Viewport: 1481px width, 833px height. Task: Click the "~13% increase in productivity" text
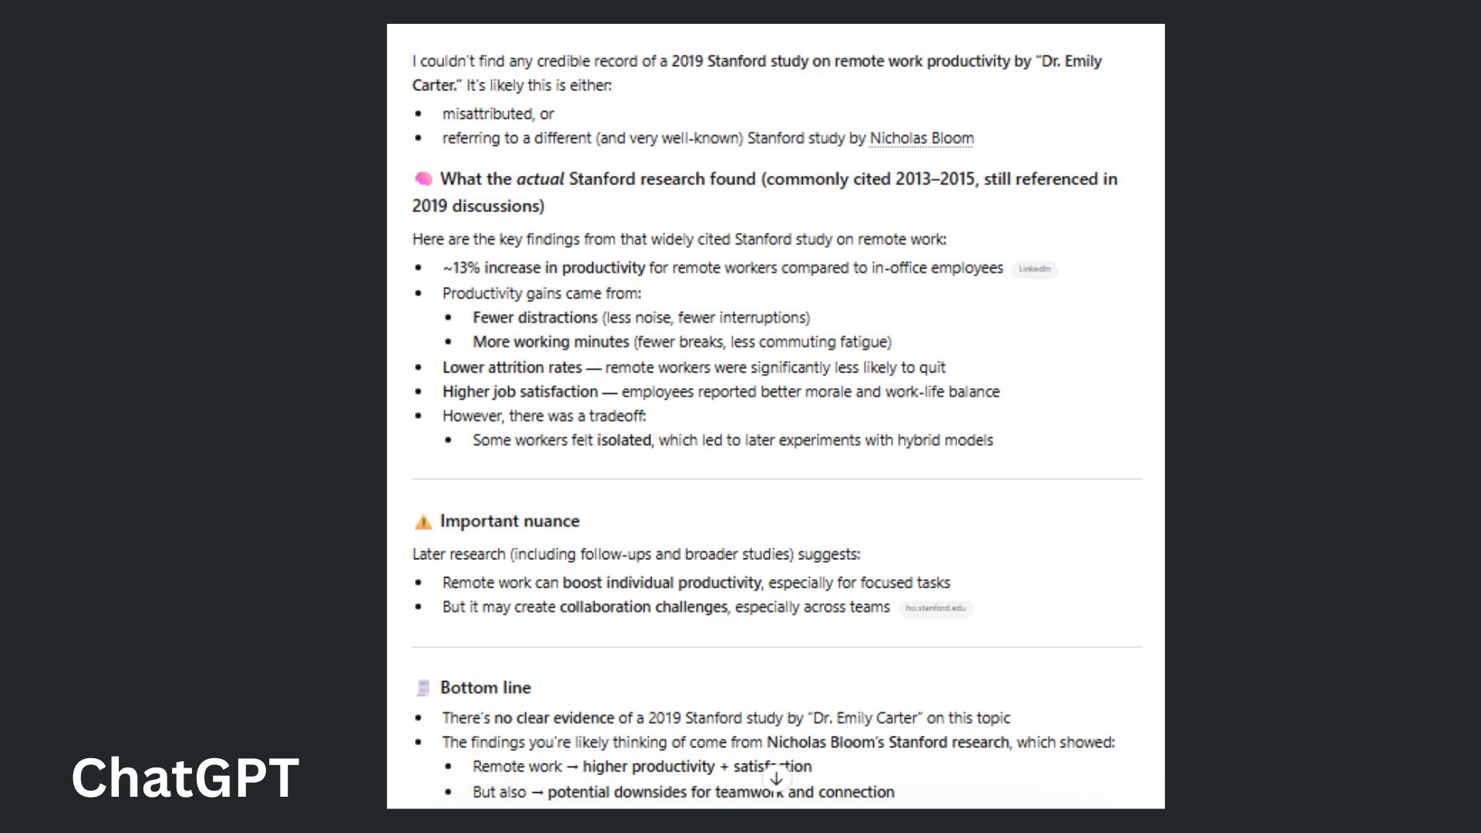(544, 268)
